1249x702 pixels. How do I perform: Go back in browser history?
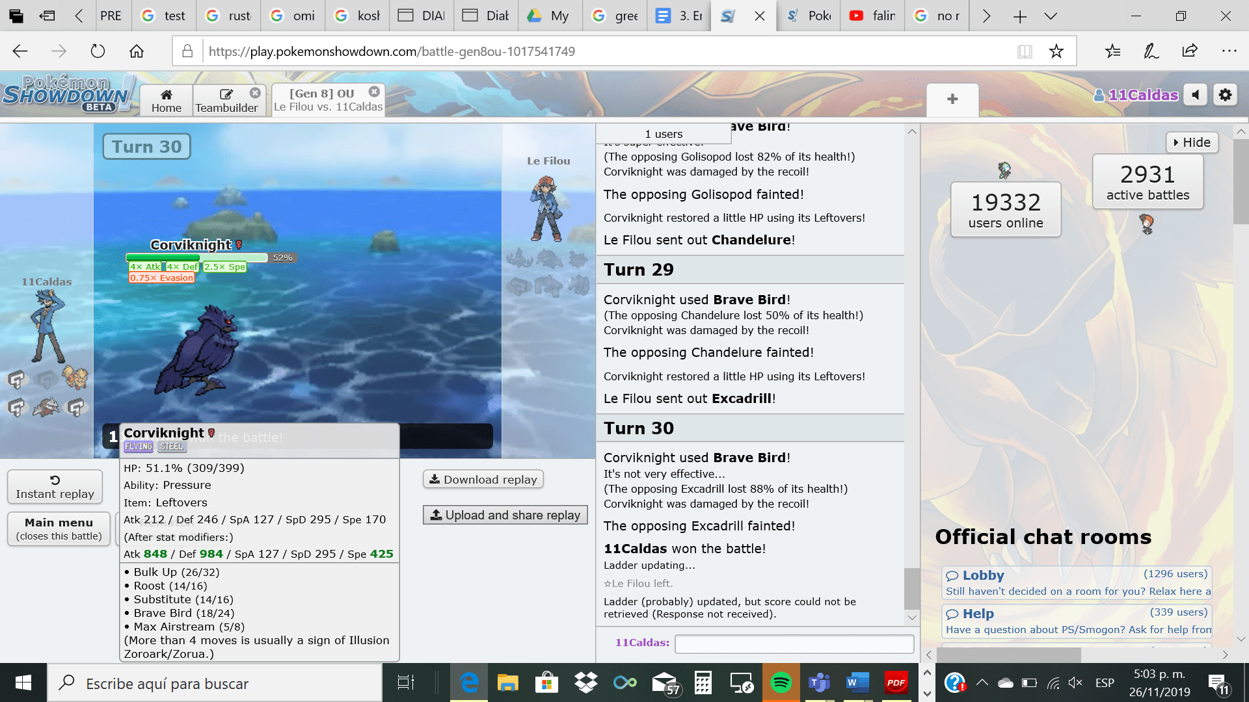[x=20, y=51]
